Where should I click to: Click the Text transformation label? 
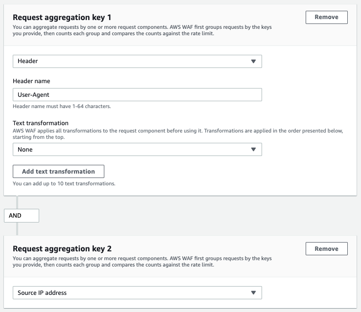click(41, 123)
